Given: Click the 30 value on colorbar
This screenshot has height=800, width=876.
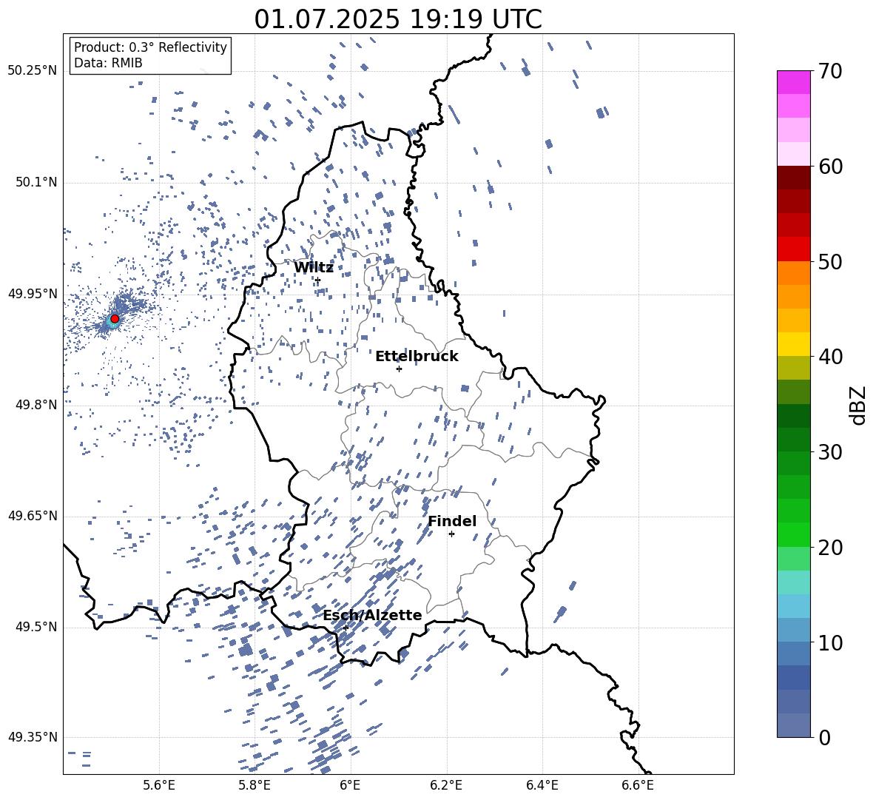Looking at the screenshot, I should [x=830, y=451].
